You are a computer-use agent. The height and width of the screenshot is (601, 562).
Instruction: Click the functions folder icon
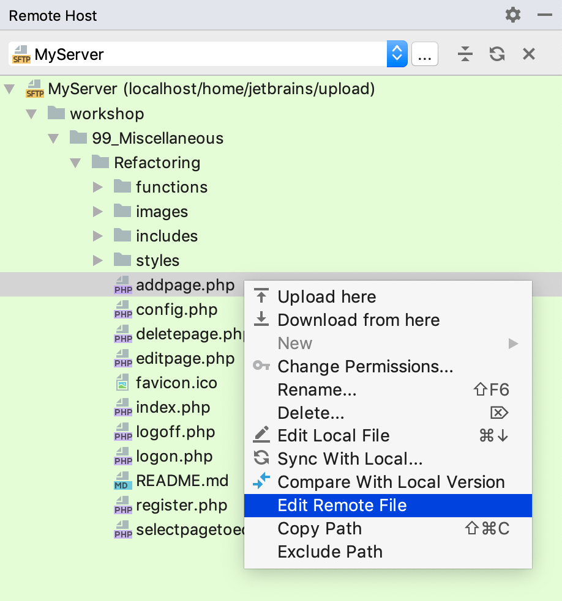(123, 186)
